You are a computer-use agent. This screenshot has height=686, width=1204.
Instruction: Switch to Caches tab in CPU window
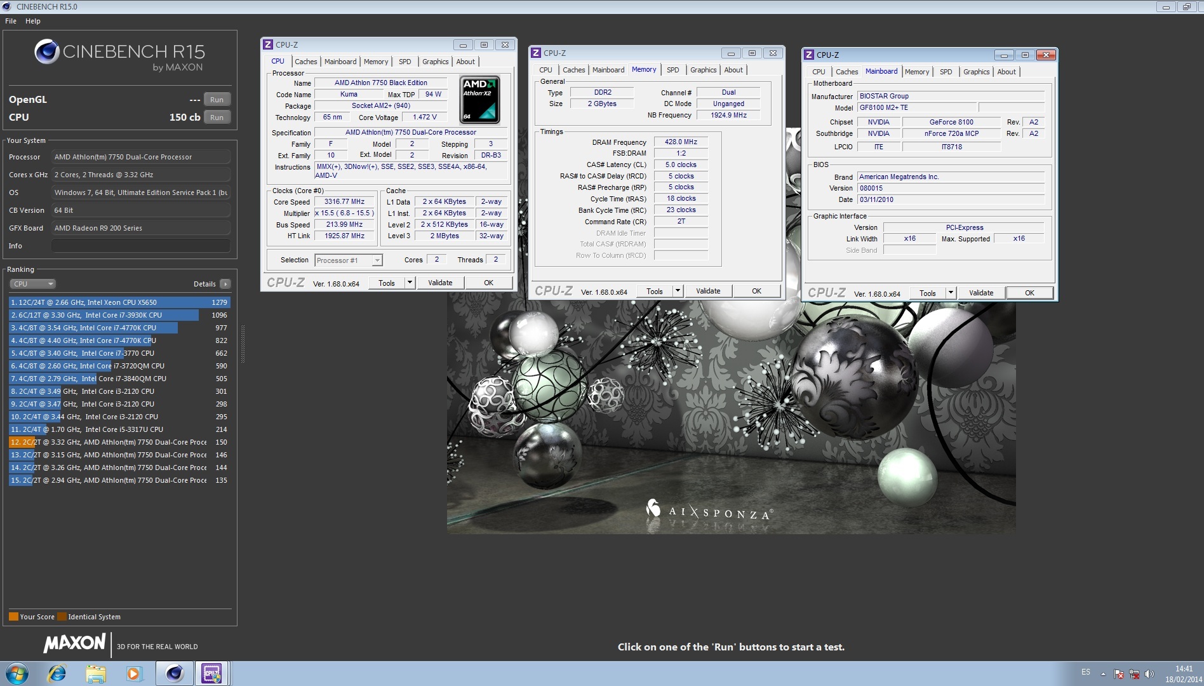coord(305,62)
